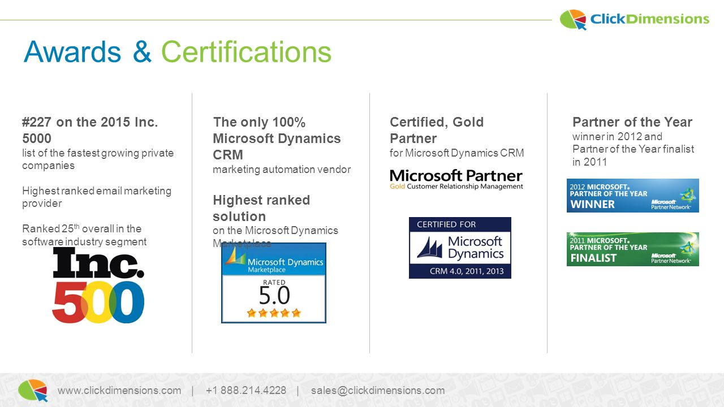The width and height of the screenshot is (724, 407).
Task: Click 'for Microsoft Dynamics CRM' subtitle
Action: coord(457,153)
